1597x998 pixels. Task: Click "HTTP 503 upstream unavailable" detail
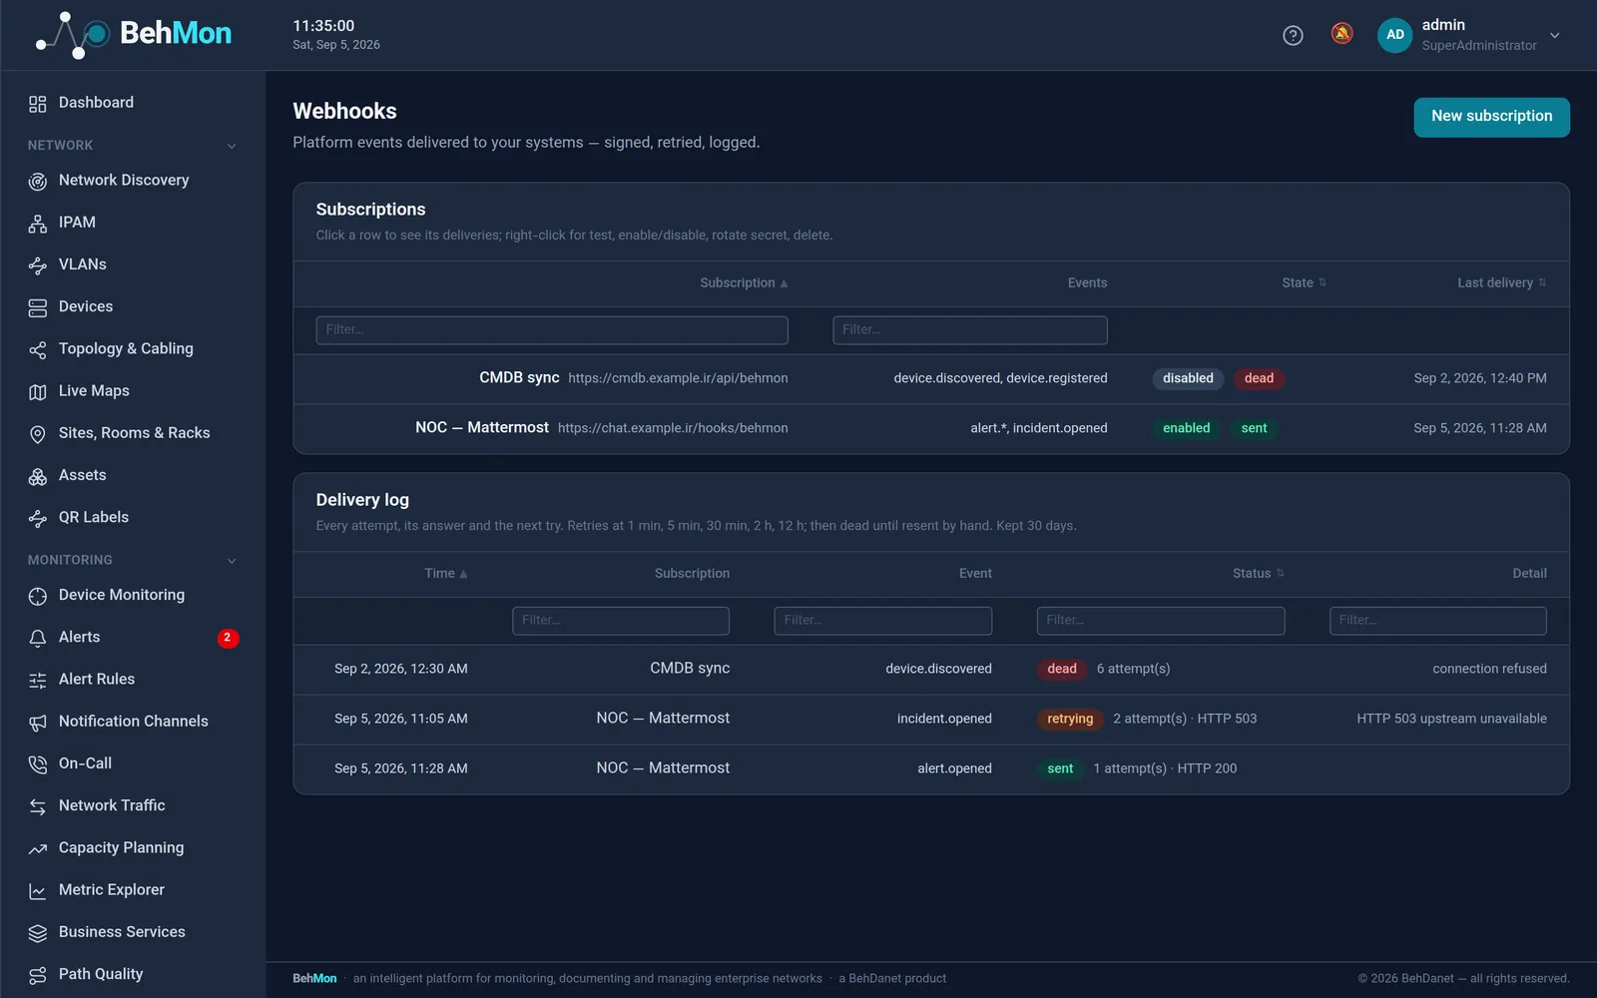(1451, 720)
